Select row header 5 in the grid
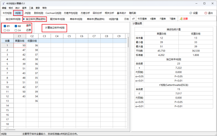This screenshot has width=217, height=136. (x=7, y=64)
